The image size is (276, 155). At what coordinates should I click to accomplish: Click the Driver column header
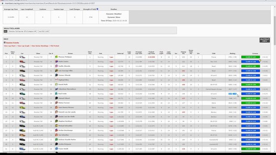tap(70, 53)
